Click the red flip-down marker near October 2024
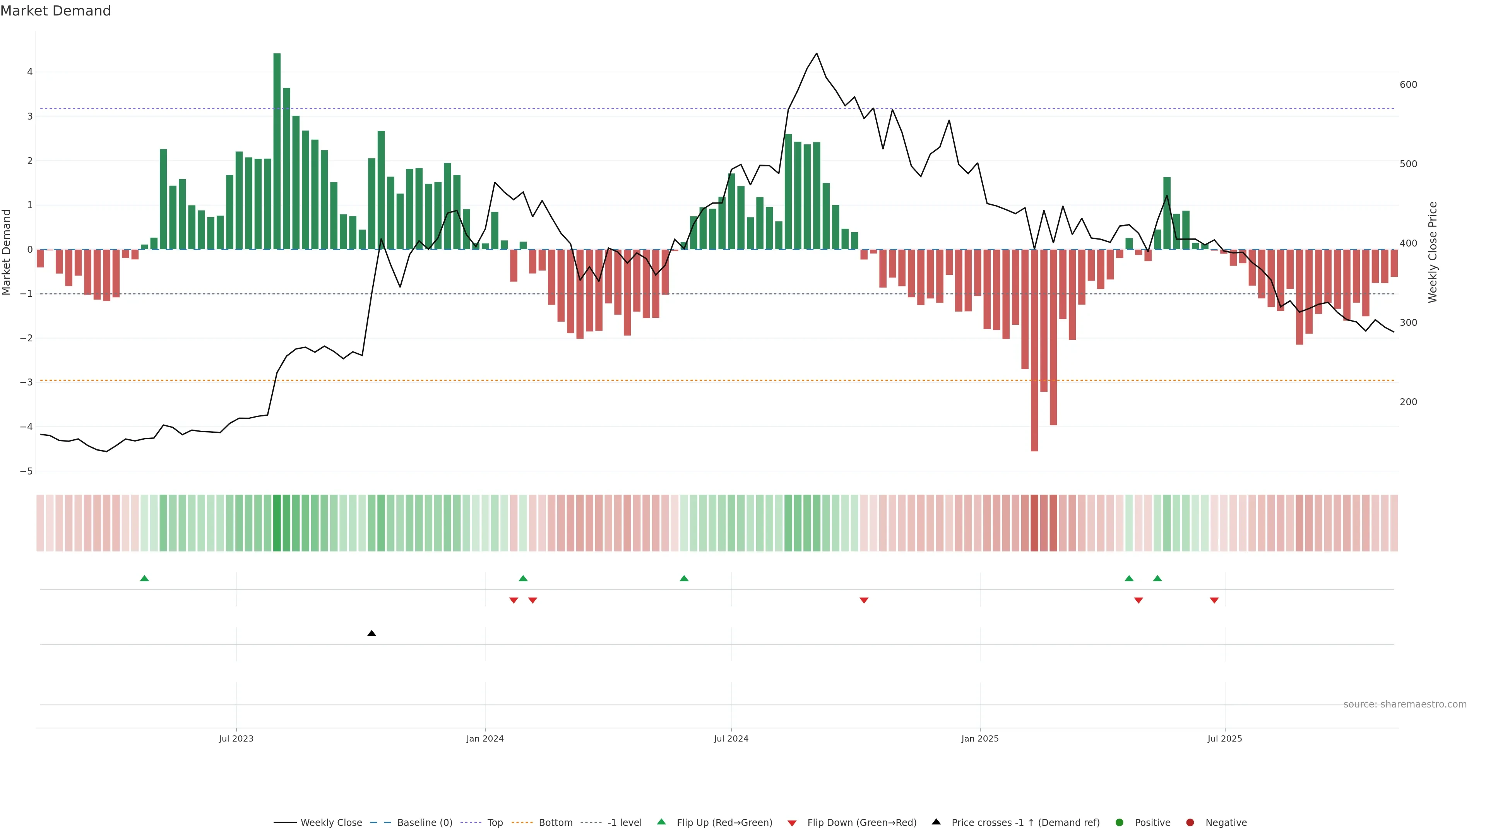Screen dimensions: 1486x836 point(864,601)
